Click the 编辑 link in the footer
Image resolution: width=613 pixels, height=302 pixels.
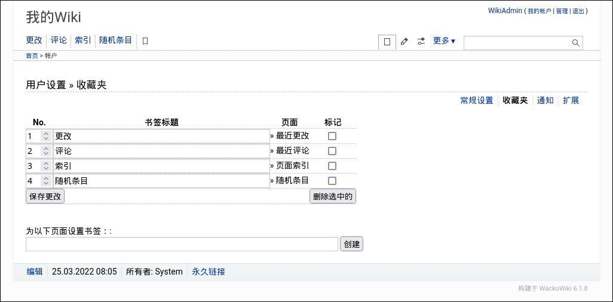click(35, 272)
